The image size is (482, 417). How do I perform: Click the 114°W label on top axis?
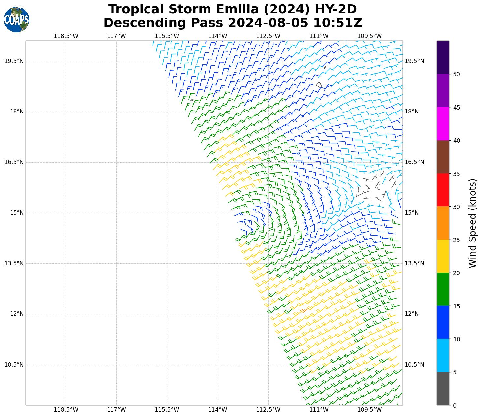point(217,36)
